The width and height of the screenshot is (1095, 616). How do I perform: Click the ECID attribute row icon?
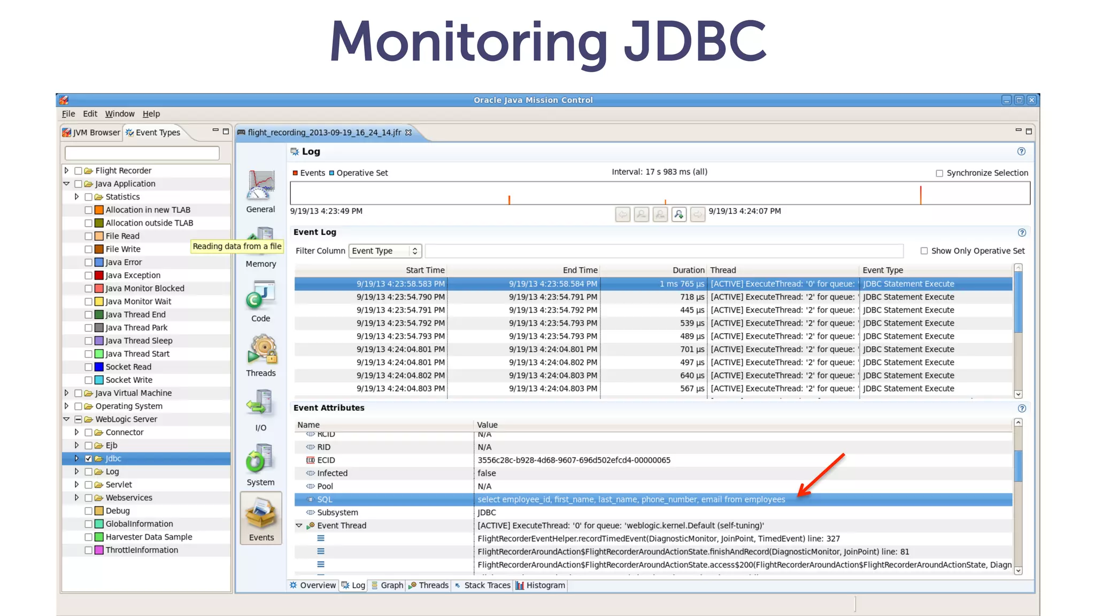[x=310, y=460]
